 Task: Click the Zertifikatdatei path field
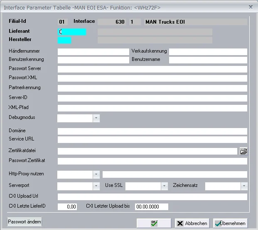pyautogui.click(x=147, y=151)
